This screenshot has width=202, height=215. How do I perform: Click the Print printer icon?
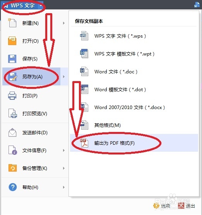(12, 95)
